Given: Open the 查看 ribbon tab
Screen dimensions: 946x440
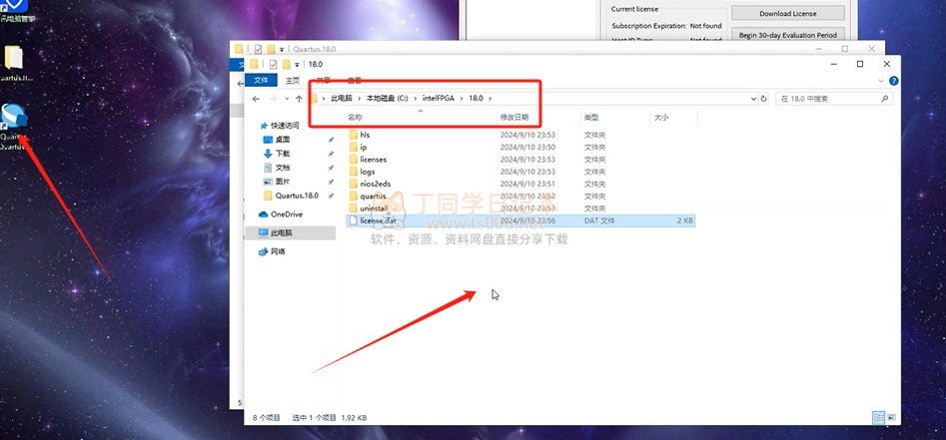Looking at the screenshot, I should (x=355, y=81).
